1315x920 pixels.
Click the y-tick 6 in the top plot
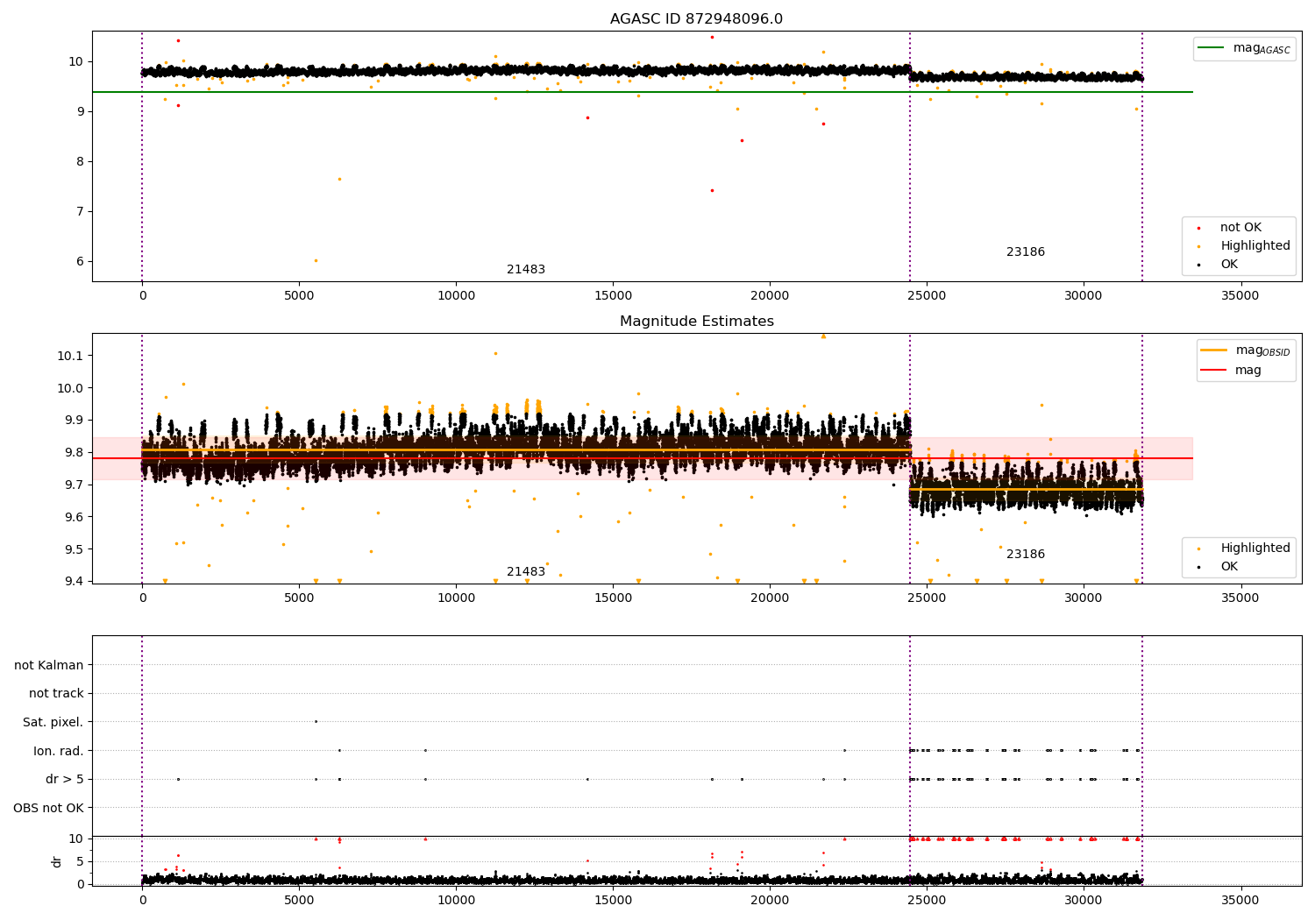[x=81, y=261]
